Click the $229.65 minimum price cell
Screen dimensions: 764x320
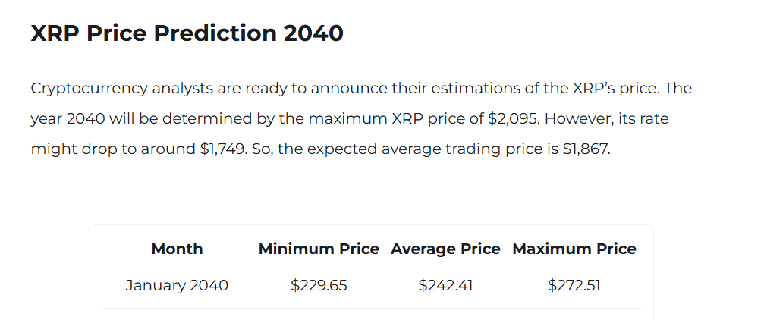coord(319,286)
